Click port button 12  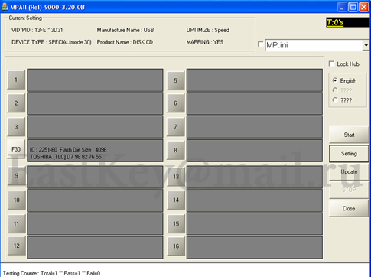(x=17, y=246)
